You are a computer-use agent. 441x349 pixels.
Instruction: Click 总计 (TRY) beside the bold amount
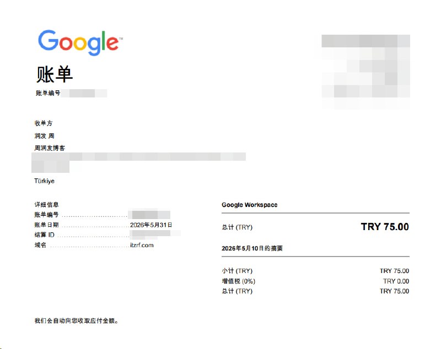pyautogui.click(x=237, y=227)
